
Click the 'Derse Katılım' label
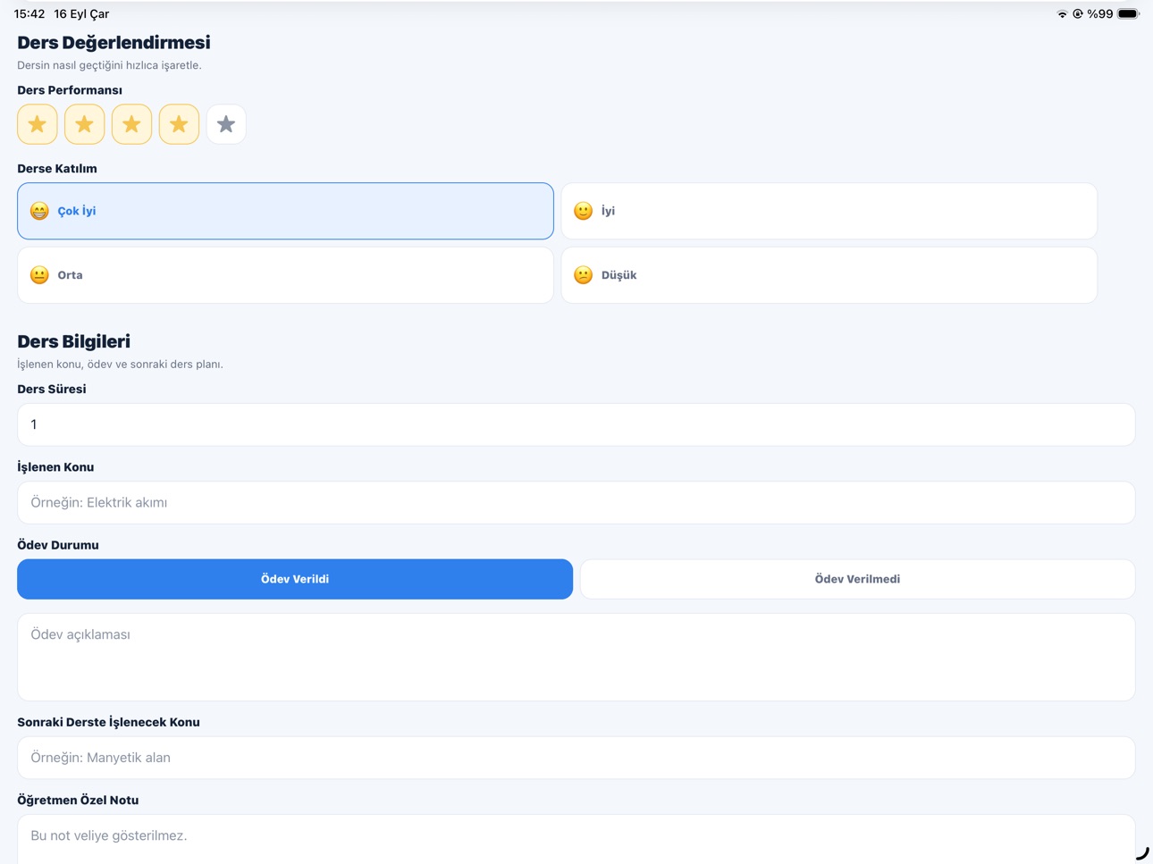tap(57, 169)
